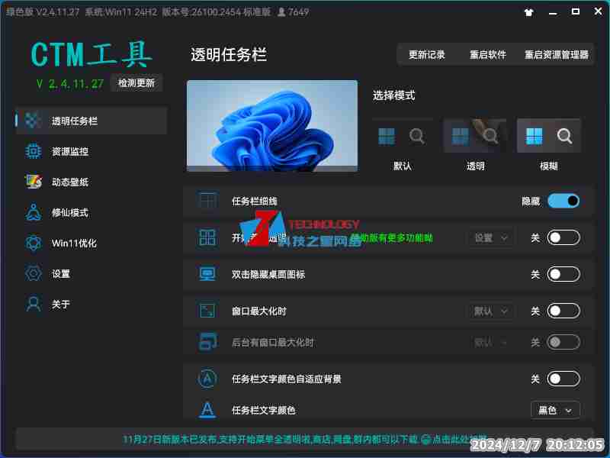Open 资源监控 via its chip icon
Screen dimensions: 610x458
(x=33, y=151)
